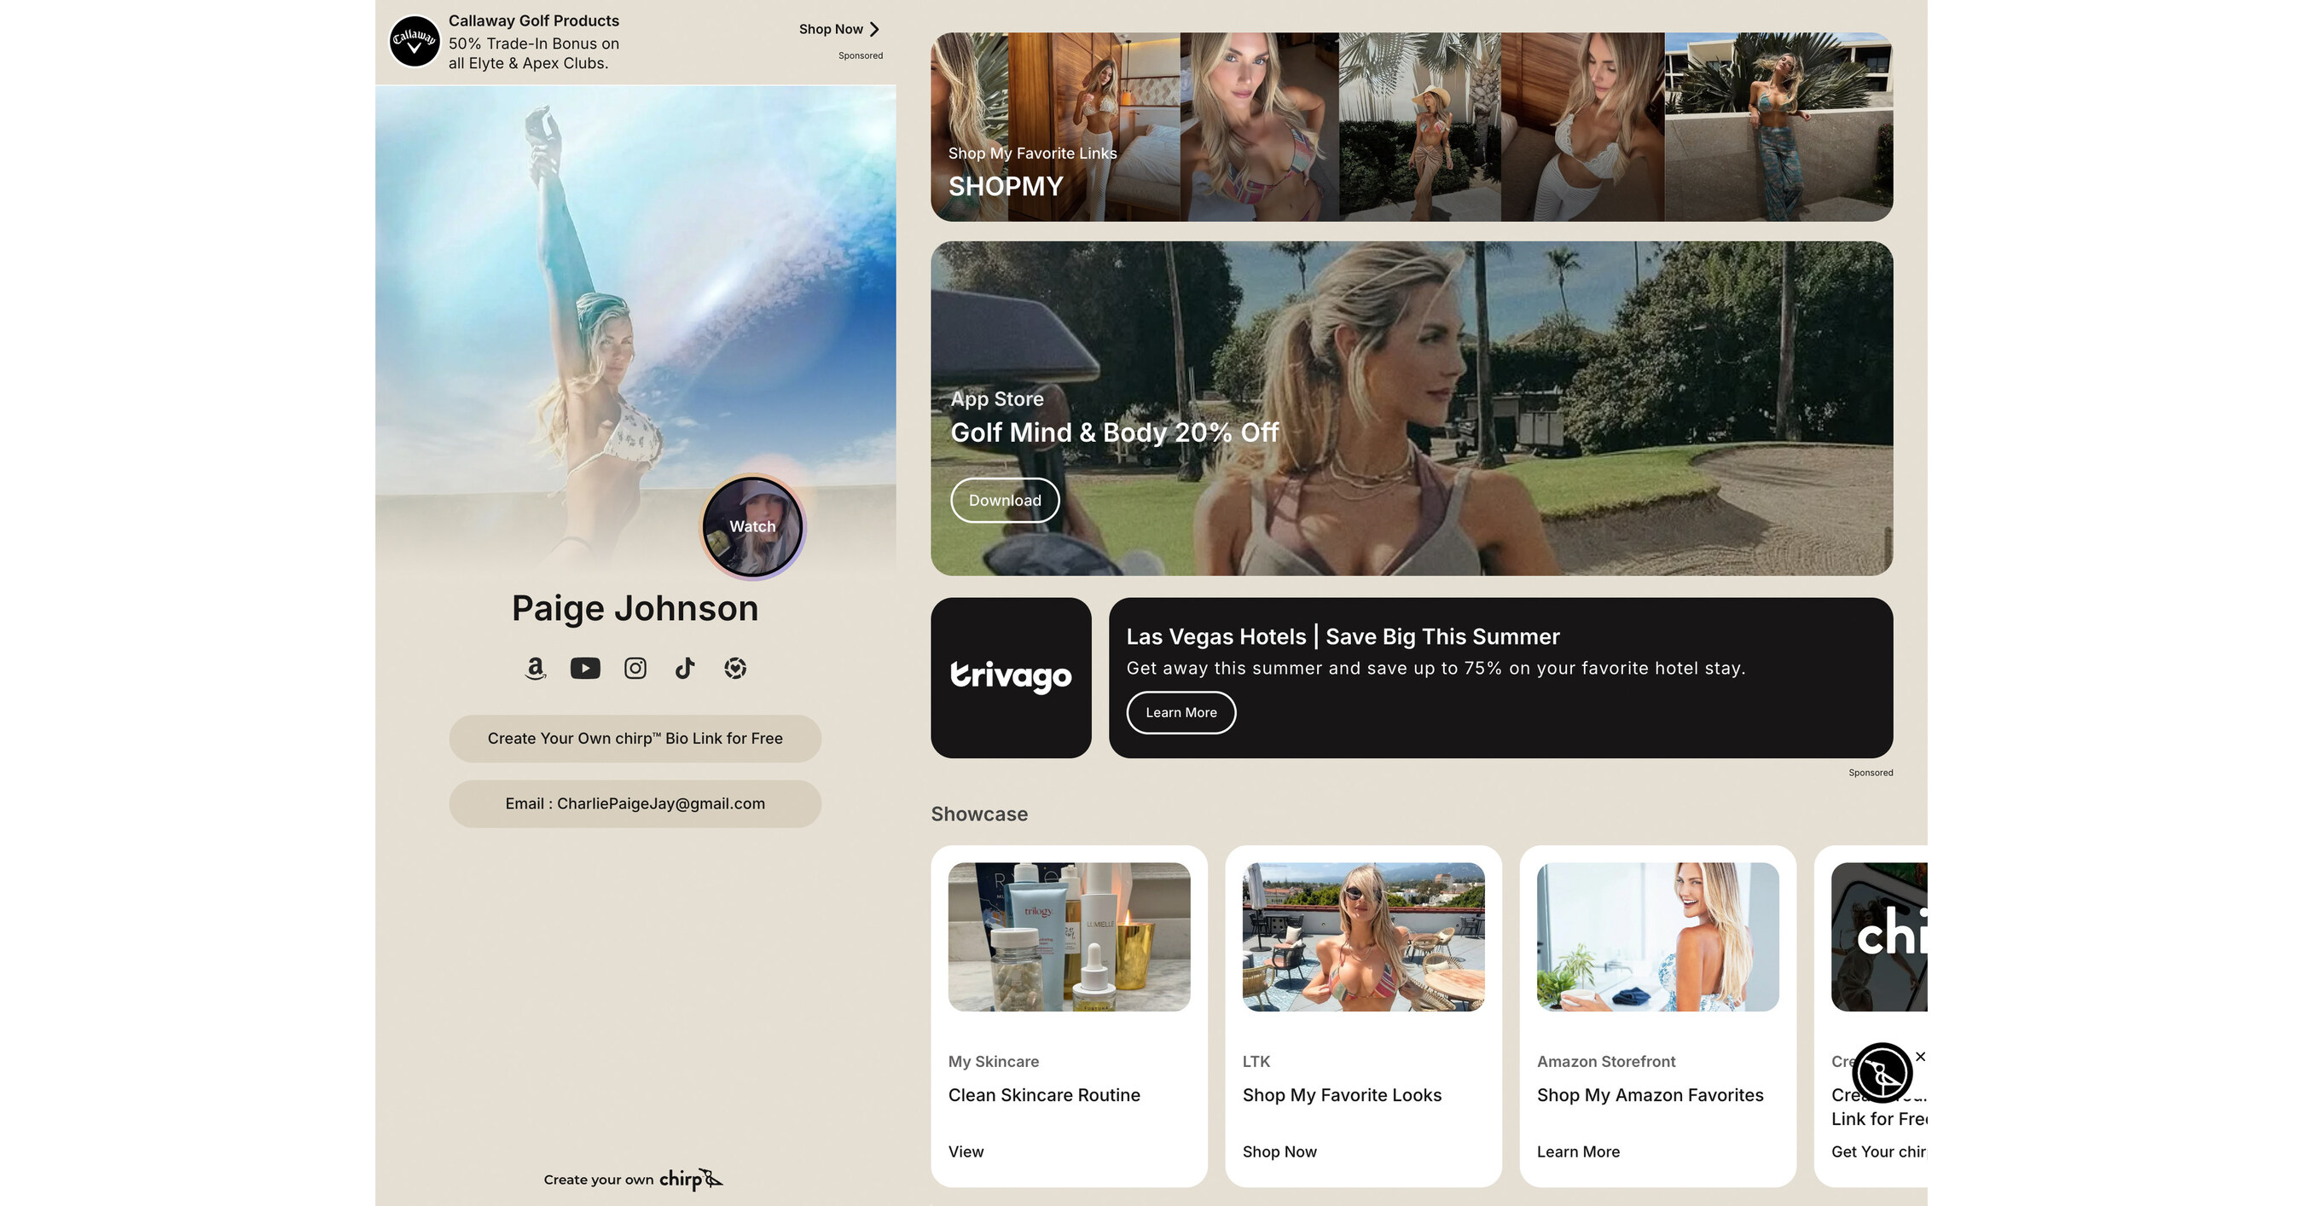Open the Amazon Storefront thumbnail image
This screenshot has height=1206, width=2303.
(1657, 936)
